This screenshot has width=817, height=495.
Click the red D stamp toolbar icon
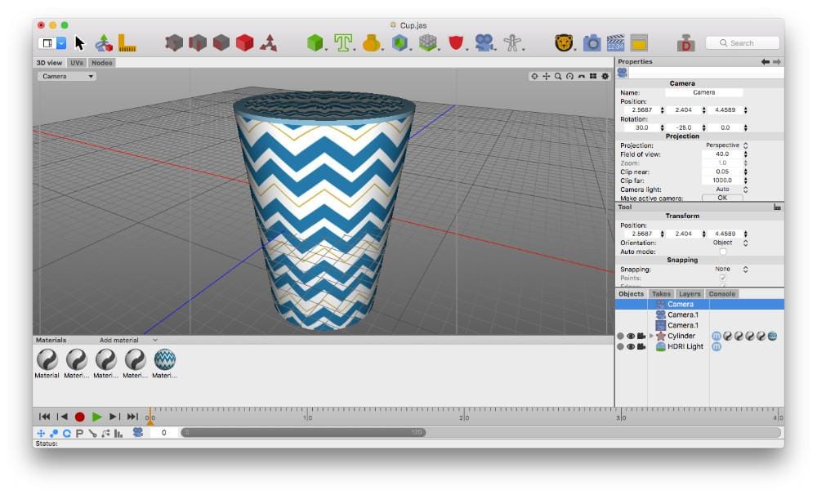pos(685,42)
